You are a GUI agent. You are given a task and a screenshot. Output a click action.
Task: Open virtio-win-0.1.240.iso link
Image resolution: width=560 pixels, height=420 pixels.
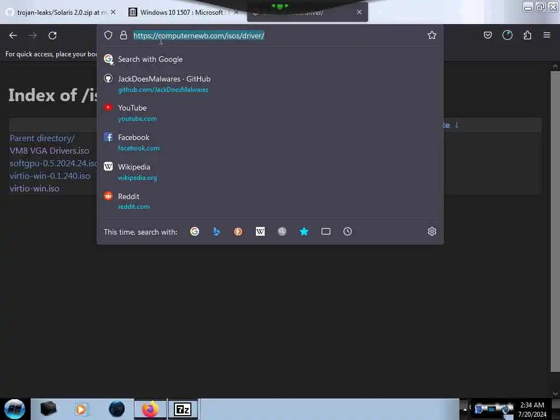[x=50, y=176]
